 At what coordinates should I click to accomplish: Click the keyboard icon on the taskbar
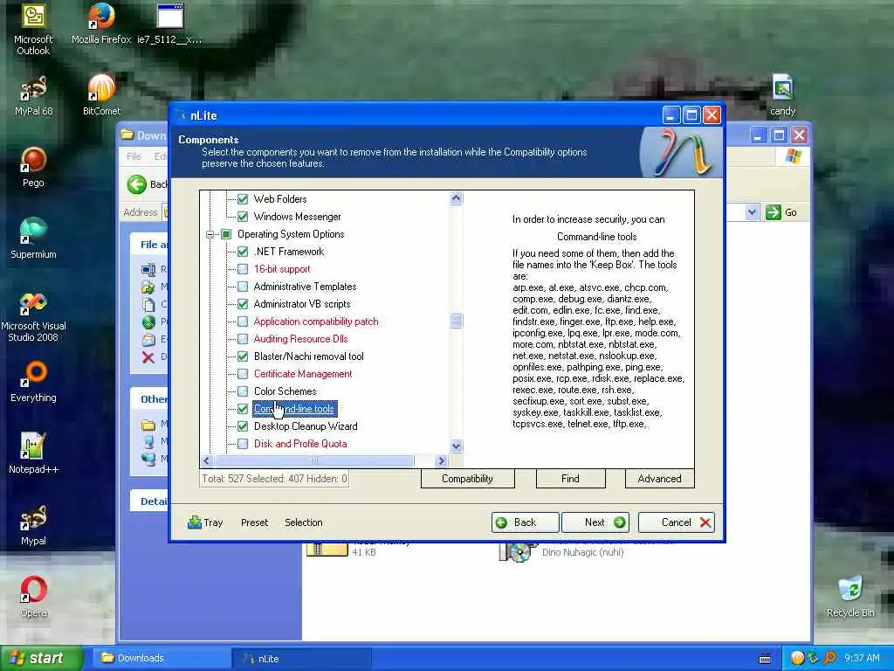click(765, 659)
